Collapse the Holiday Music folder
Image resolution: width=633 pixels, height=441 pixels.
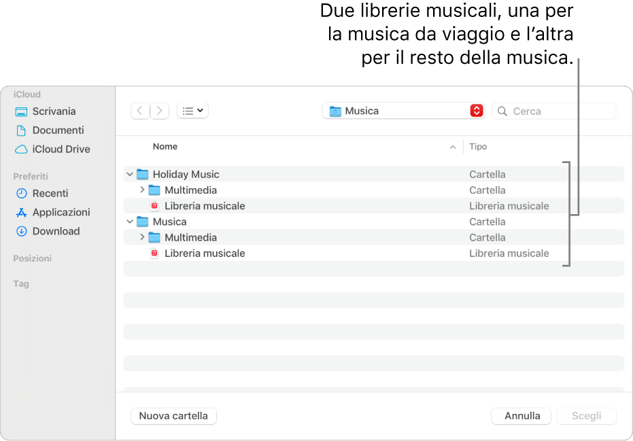(129, 174)
